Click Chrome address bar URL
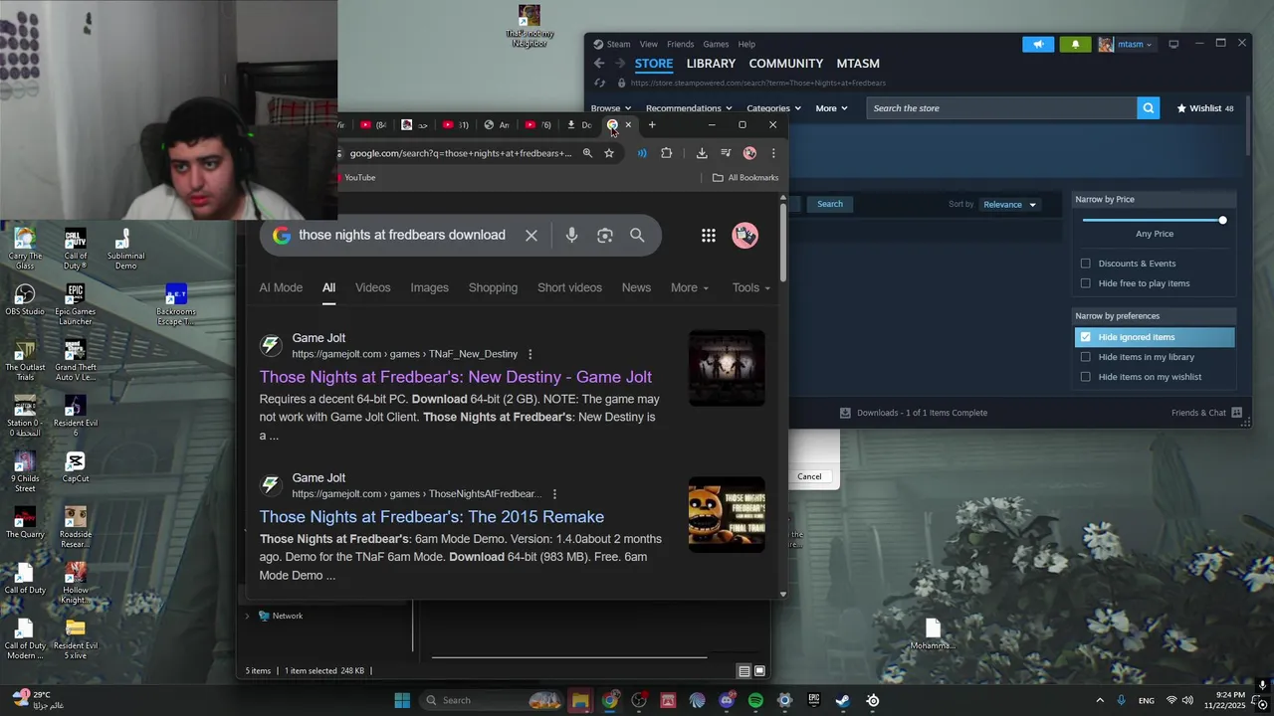 click(x=460, y=153)
